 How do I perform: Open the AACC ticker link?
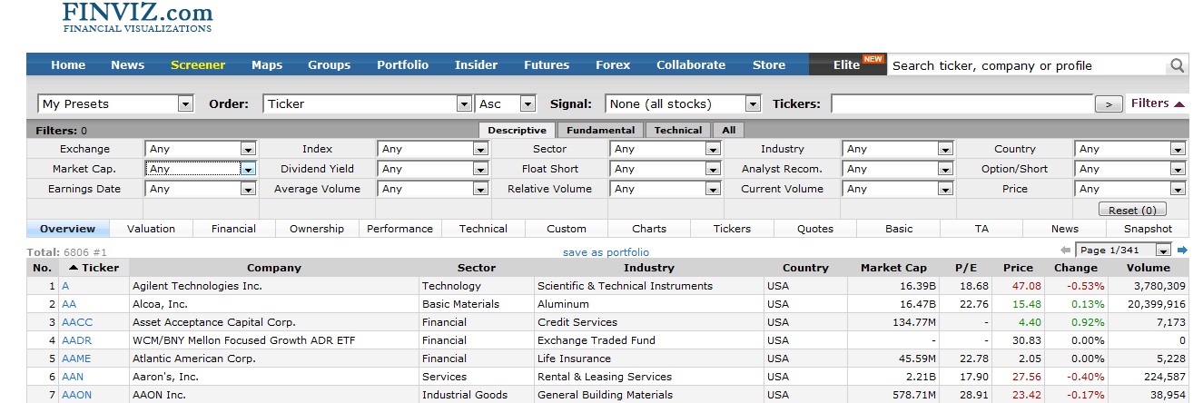click(77, 322)
